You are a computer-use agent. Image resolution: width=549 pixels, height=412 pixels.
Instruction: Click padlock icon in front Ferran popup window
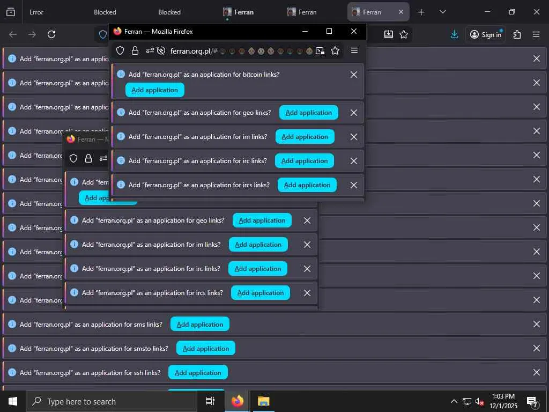(x=135, y=51)
